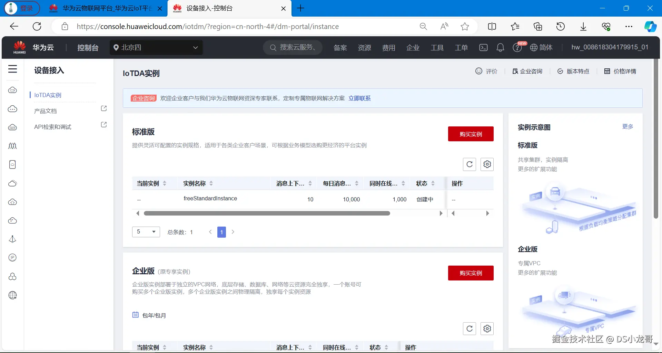This screenshot has height=353, width=662.
Task: Click external link icon beside 产品文档
Action: click(x=103, y=108)
